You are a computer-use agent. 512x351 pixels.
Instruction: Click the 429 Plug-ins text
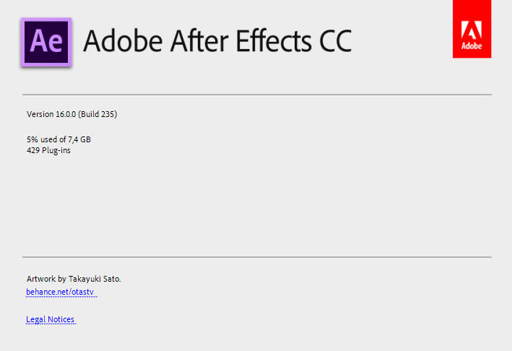[48, 150]
